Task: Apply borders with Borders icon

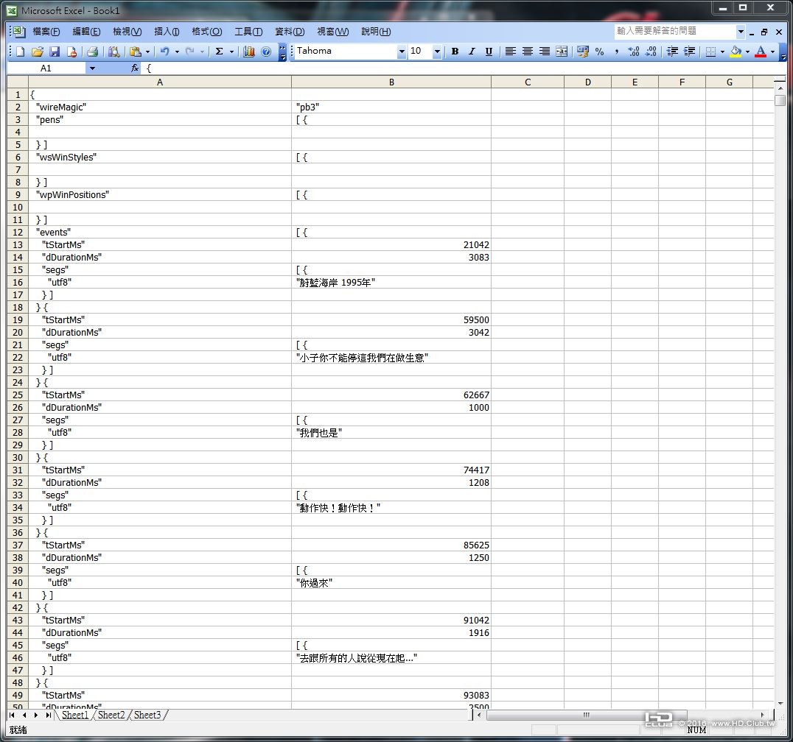Action: [x=710, y=52]
